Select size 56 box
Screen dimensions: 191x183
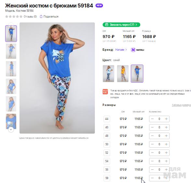(x=107, y=169)
